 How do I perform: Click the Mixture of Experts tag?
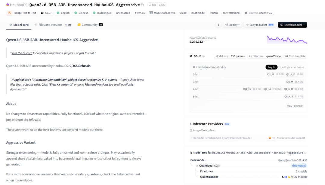[162, 13]
